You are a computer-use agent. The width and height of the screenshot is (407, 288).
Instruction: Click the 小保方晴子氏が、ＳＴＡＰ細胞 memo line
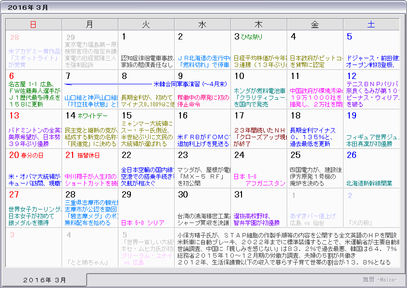click(287, 235)
